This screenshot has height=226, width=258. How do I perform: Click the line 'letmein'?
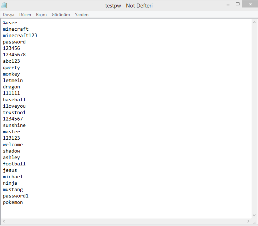13,80
